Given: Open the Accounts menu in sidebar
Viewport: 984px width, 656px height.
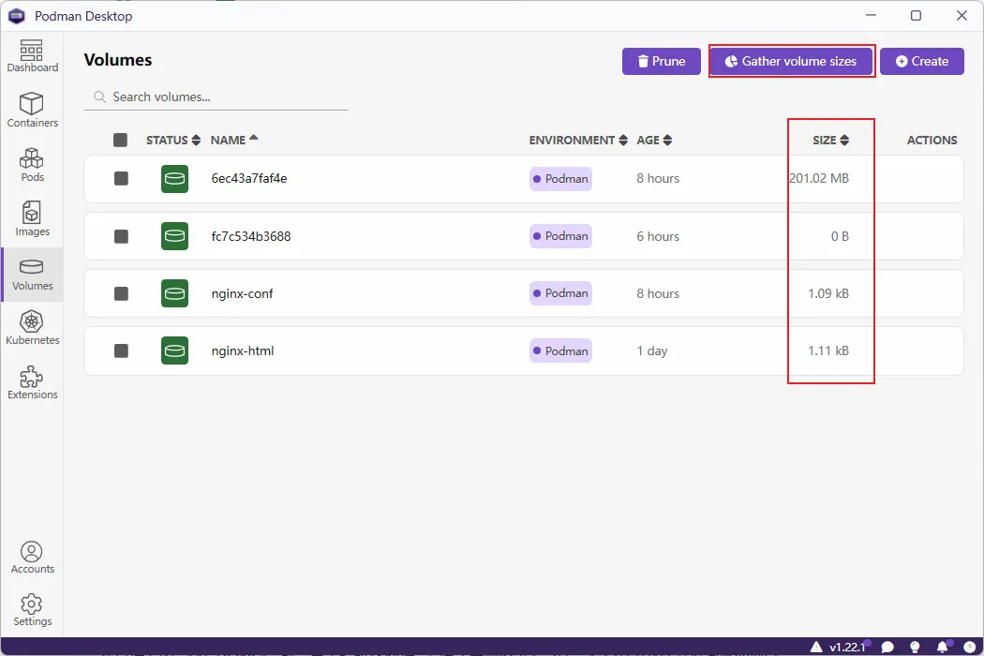Looking at the screenshot, I should click(x=32, y=557).
